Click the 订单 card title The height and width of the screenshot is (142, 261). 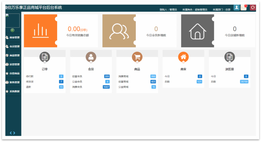coord(45,69)
